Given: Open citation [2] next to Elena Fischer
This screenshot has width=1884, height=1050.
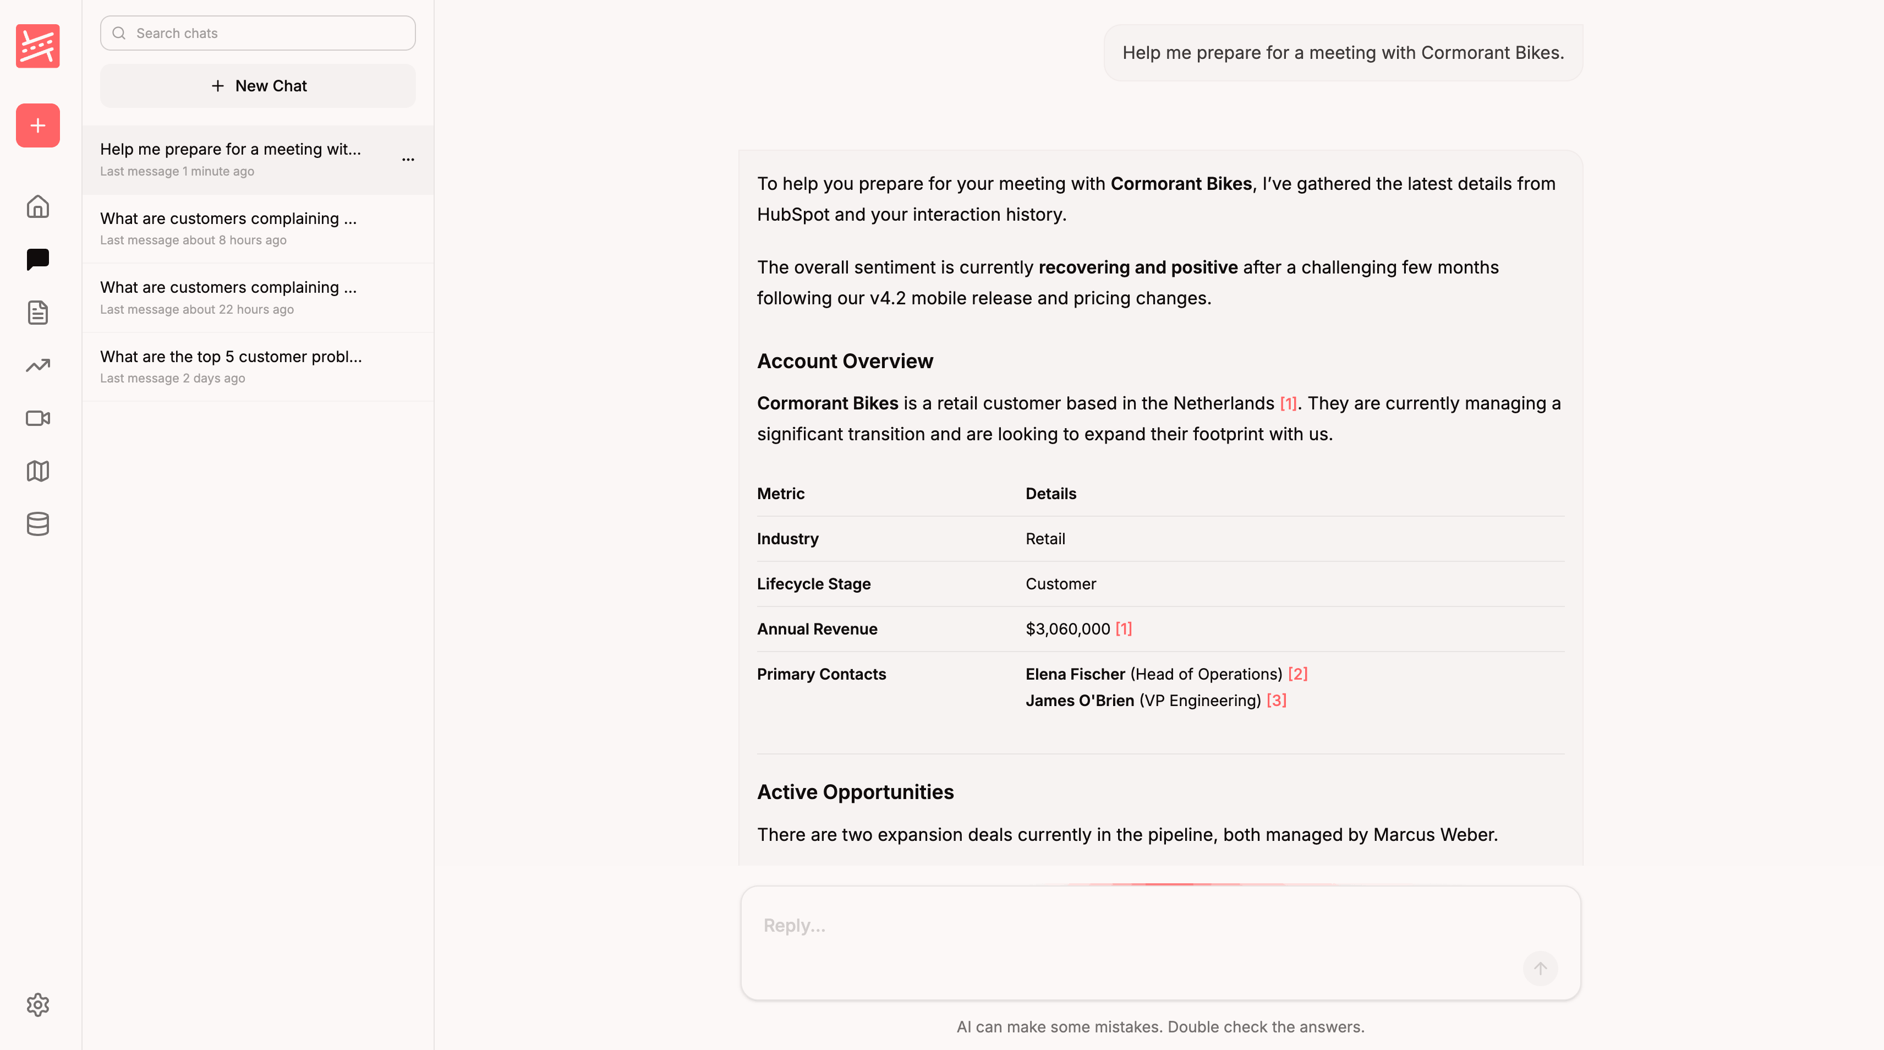Looking at the screenshot, I should pyautogui.click(x=1297, y=674).
